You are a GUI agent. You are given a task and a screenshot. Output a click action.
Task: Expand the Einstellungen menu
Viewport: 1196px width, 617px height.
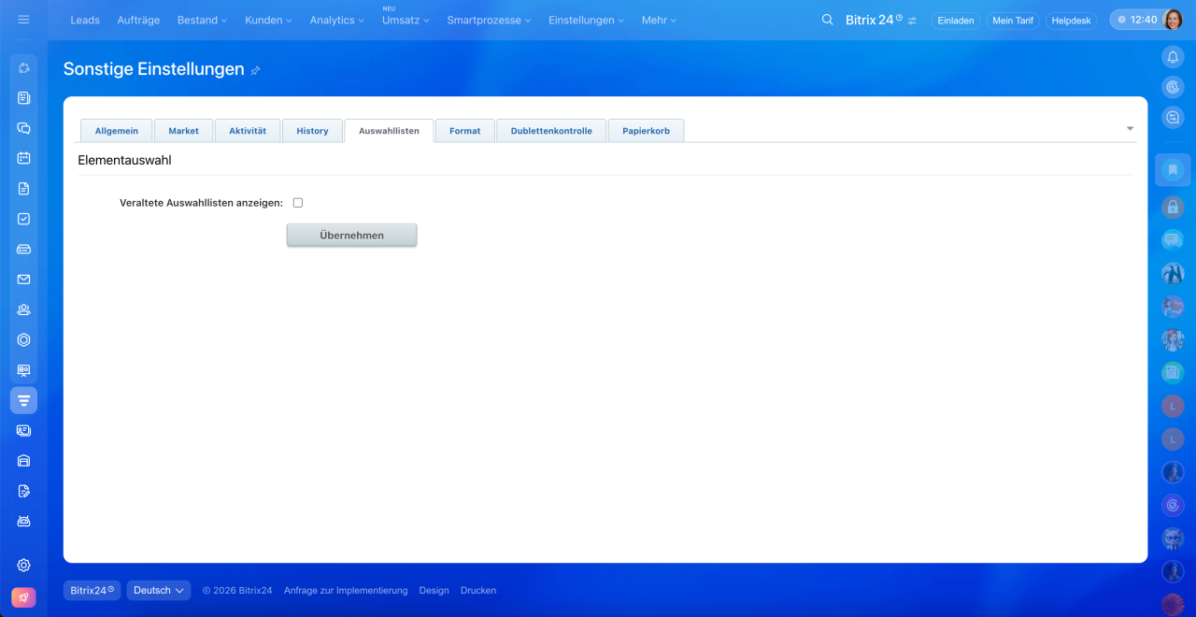coord(586,20)
